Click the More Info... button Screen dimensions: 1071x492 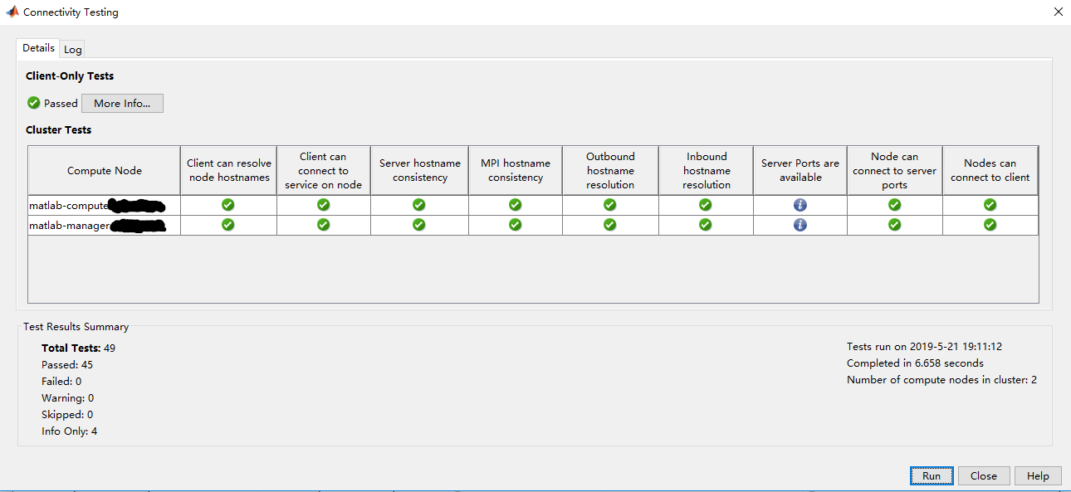[122, 104]
